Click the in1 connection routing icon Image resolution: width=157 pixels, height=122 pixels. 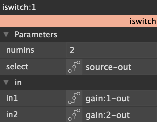[74, 98]
